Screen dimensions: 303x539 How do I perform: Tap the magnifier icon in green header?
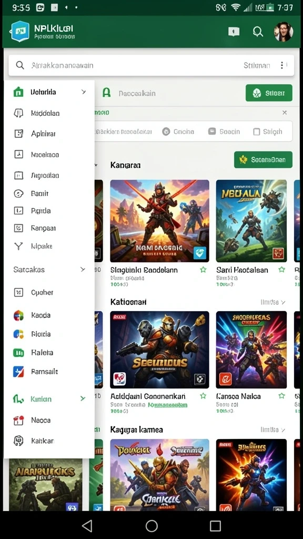(258, 32)
